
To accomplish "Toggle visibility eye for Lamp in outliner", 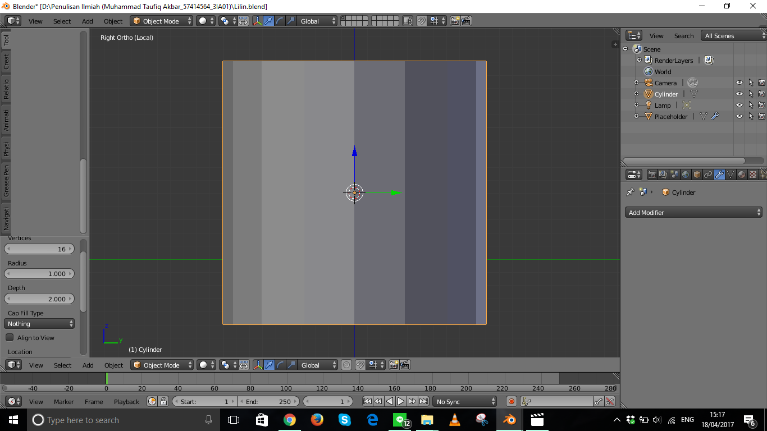I will tap(739, 105).
